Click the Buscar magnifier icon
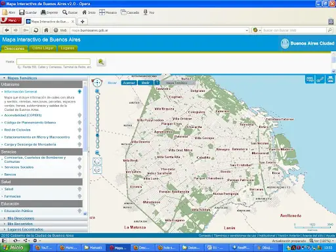The width and height of the screenshot is (336, 252). (64, 12)
